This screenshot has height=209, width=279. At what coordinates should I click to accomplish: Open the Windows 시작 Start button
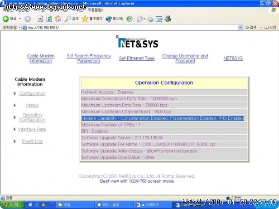(12, 205)
